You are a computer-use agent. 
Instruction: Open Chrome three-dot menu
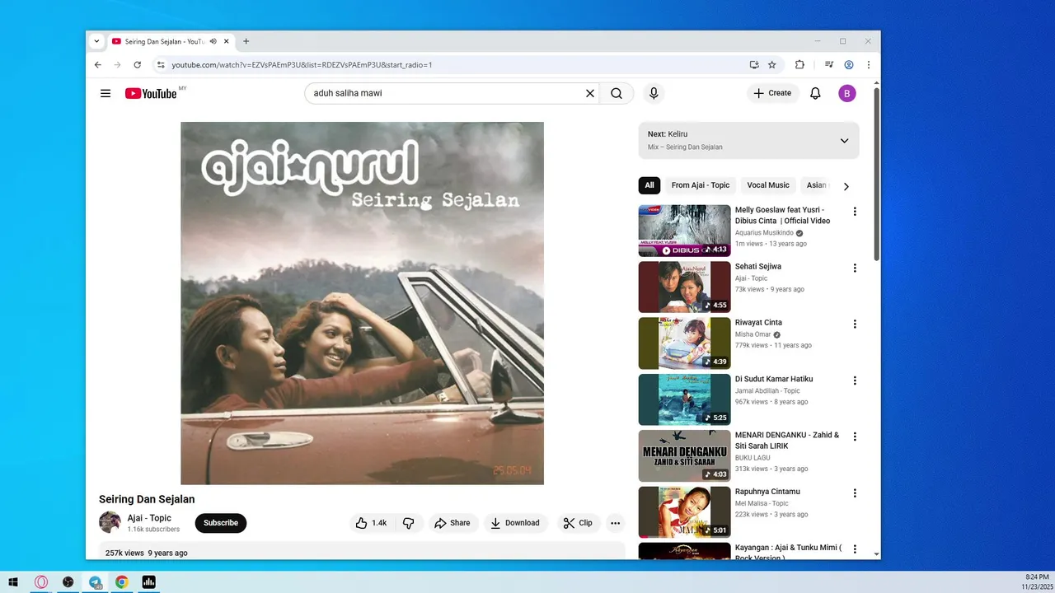868,64
